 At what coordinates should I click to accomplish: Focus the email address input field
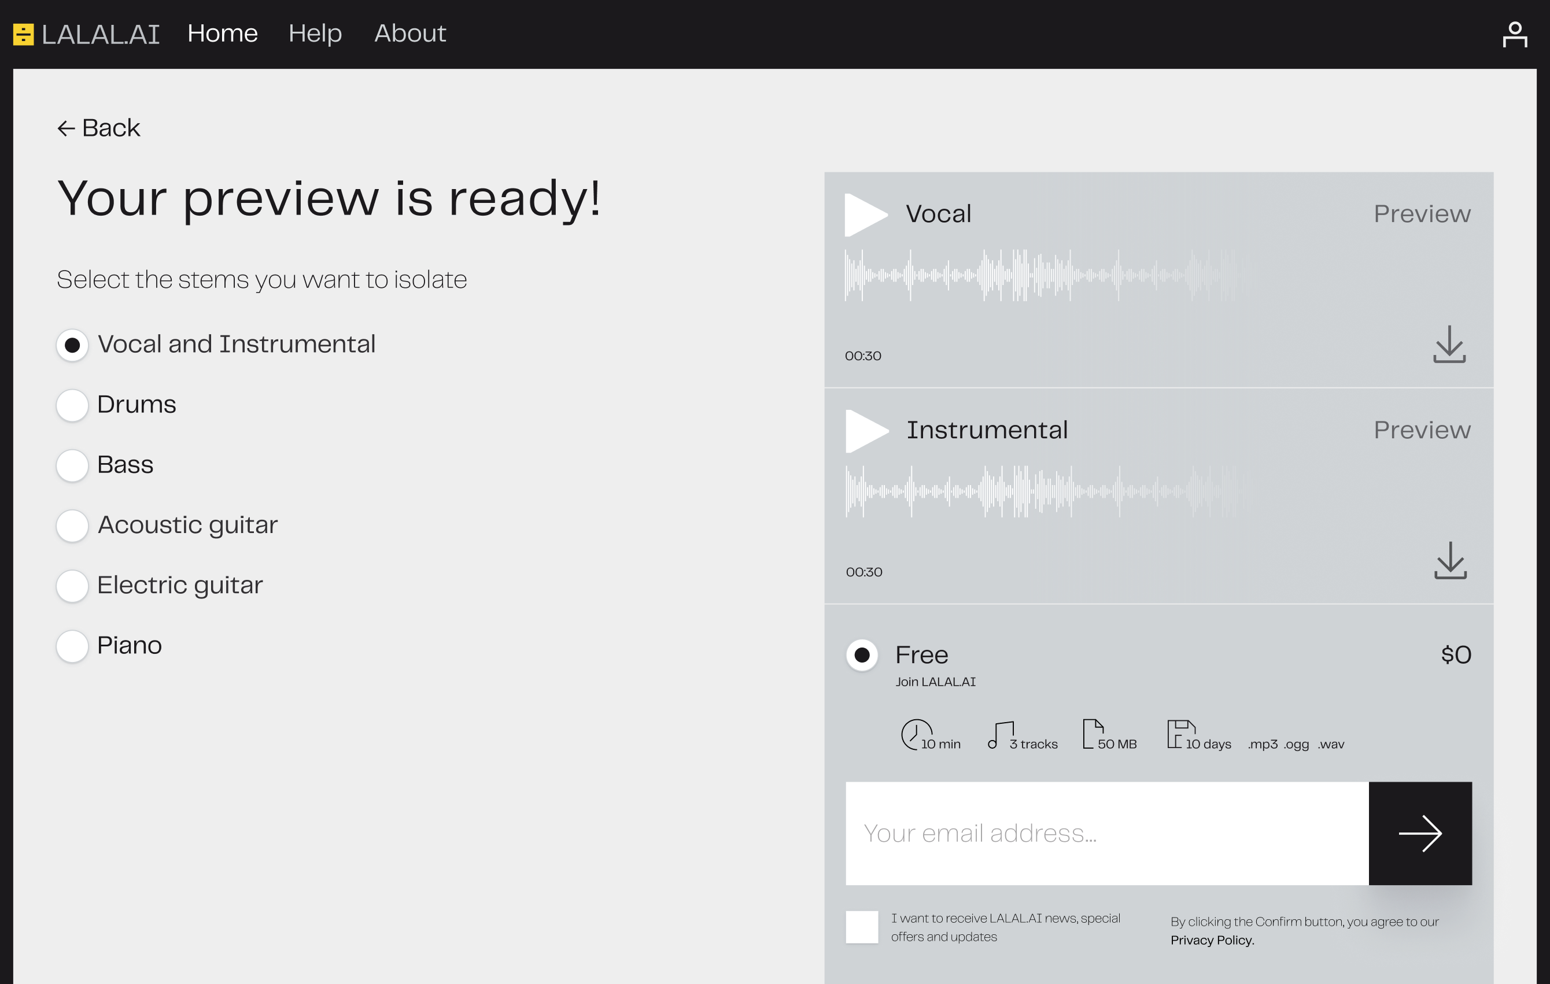[x=1107, y=834]
